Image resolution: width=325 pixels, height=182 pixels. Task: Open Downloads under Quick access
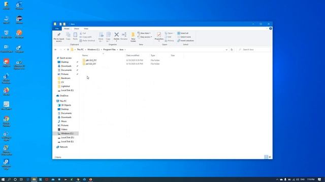pos(66,66)
